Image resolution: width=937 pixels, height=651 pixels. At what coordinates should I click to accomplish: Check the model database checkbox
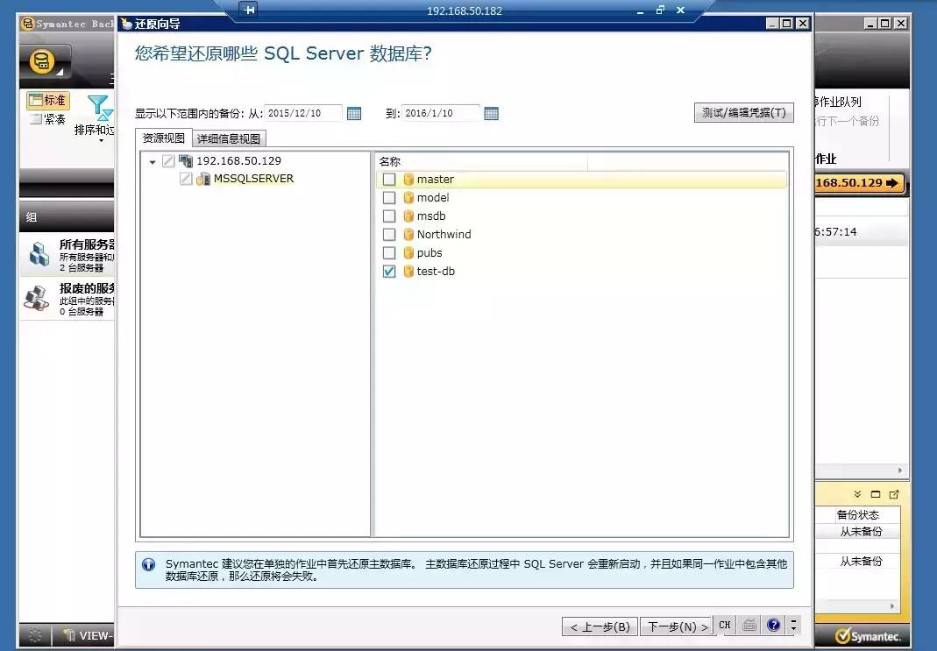click(x=389, y=198)
